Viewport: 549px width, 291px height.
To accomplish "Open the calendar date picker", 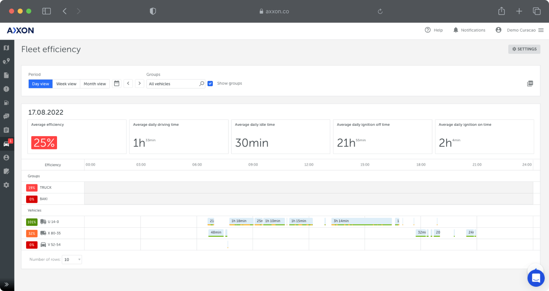I will tap(117, 83).
